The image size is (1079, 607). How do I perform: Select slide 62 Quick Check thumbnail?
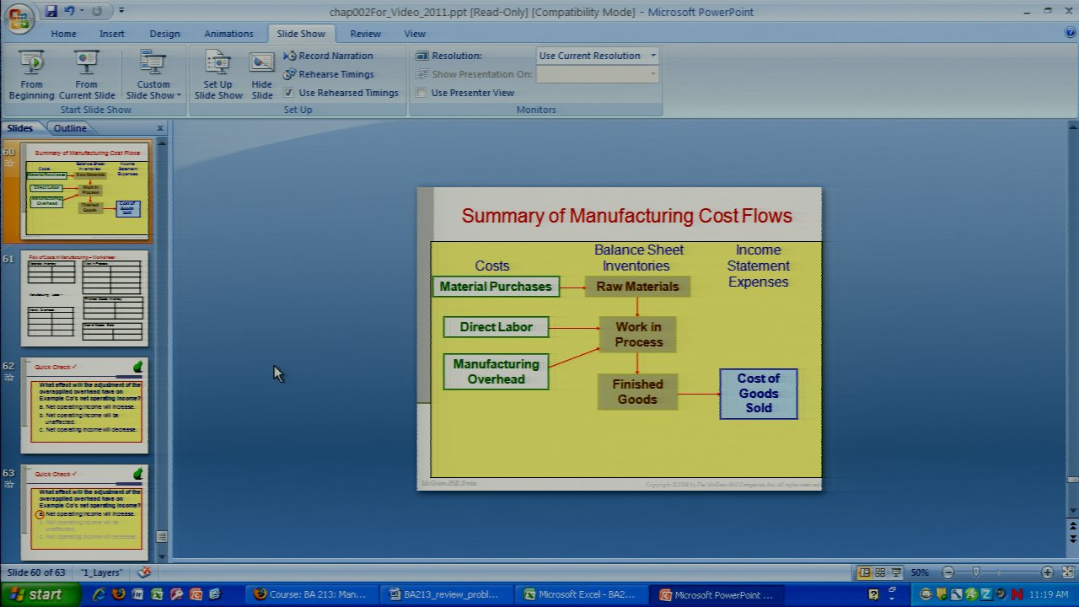pyautogui.click(x=85, y=406)
